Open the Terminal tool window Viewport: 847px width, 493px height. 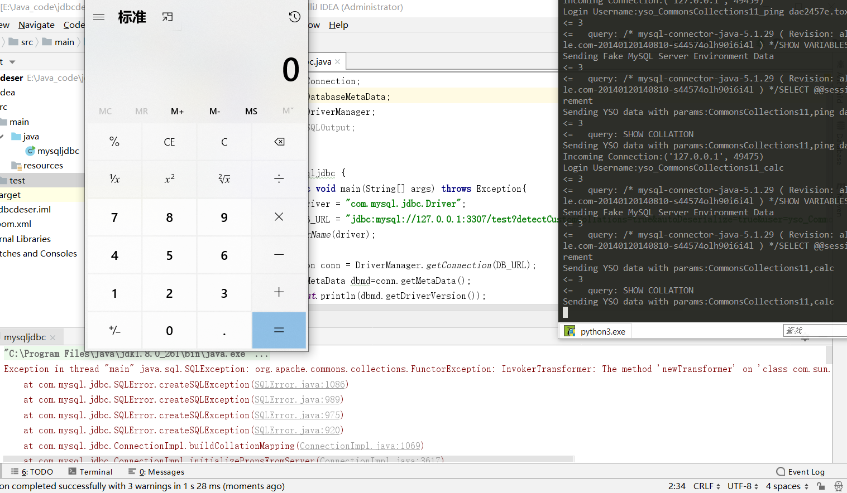point(90,472)
